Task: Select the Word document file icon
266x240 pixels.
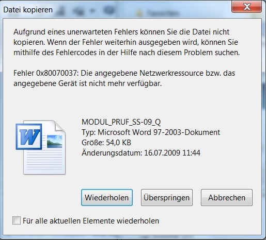Action: click(x=41, y=147)
